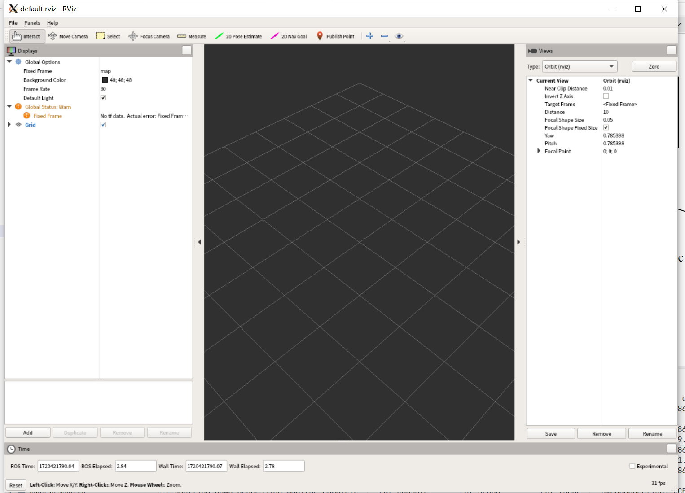This screenshot has width=685, height=493.
Task: Collapse the left panel with arrow handle
Action: [x=199, y=242]
